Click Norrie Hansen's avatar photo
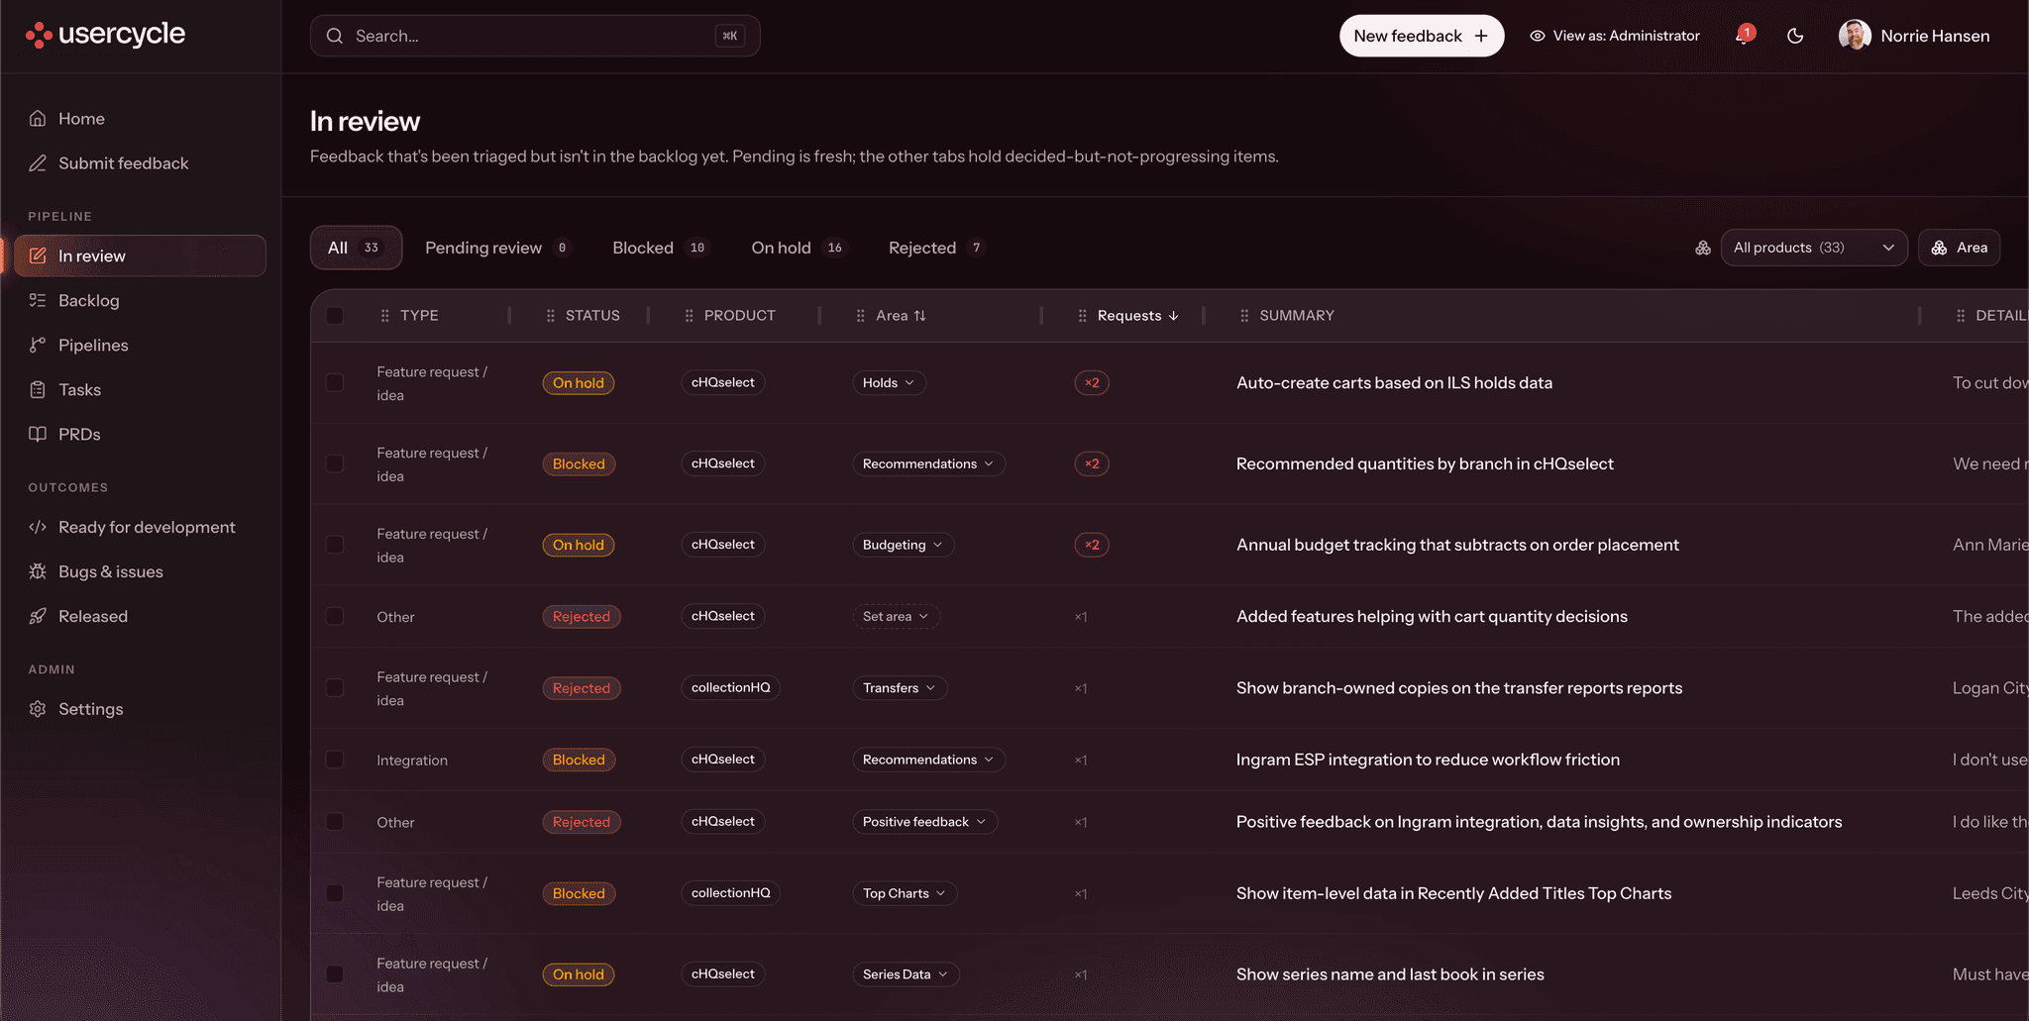Viewport: 2029px width, 1021px height. coord(1855,36)
